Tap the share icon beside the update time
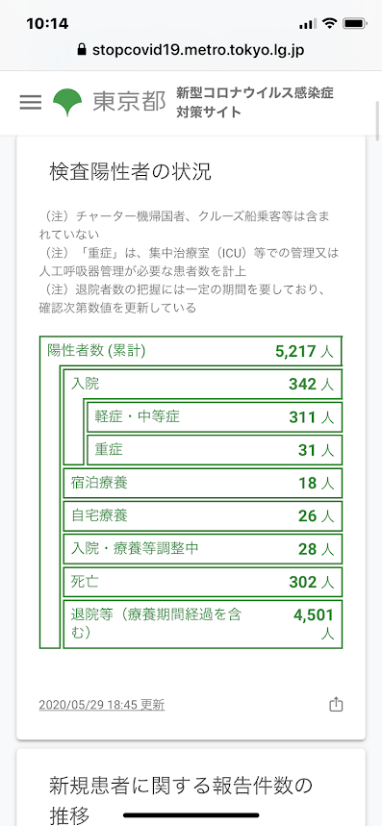 coord(336,704)
